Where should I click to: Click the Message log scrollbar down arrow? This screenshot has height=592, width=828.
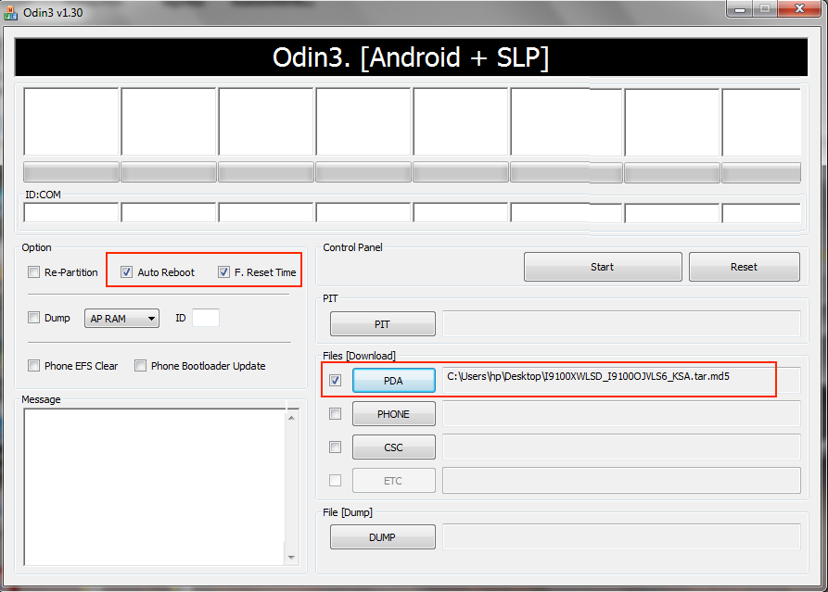click(291, 558)
